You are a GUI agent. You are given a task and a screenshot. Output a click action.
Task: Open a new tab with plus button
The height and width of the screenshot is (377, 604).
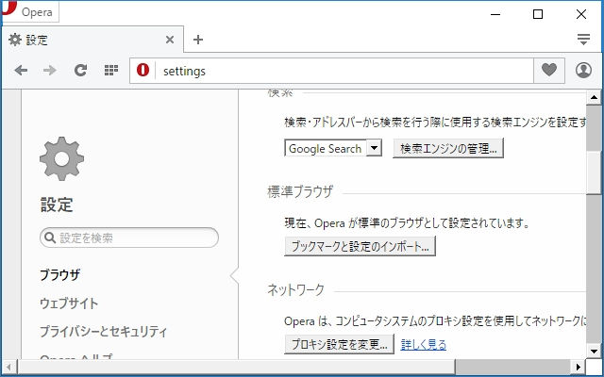(198, 40)
